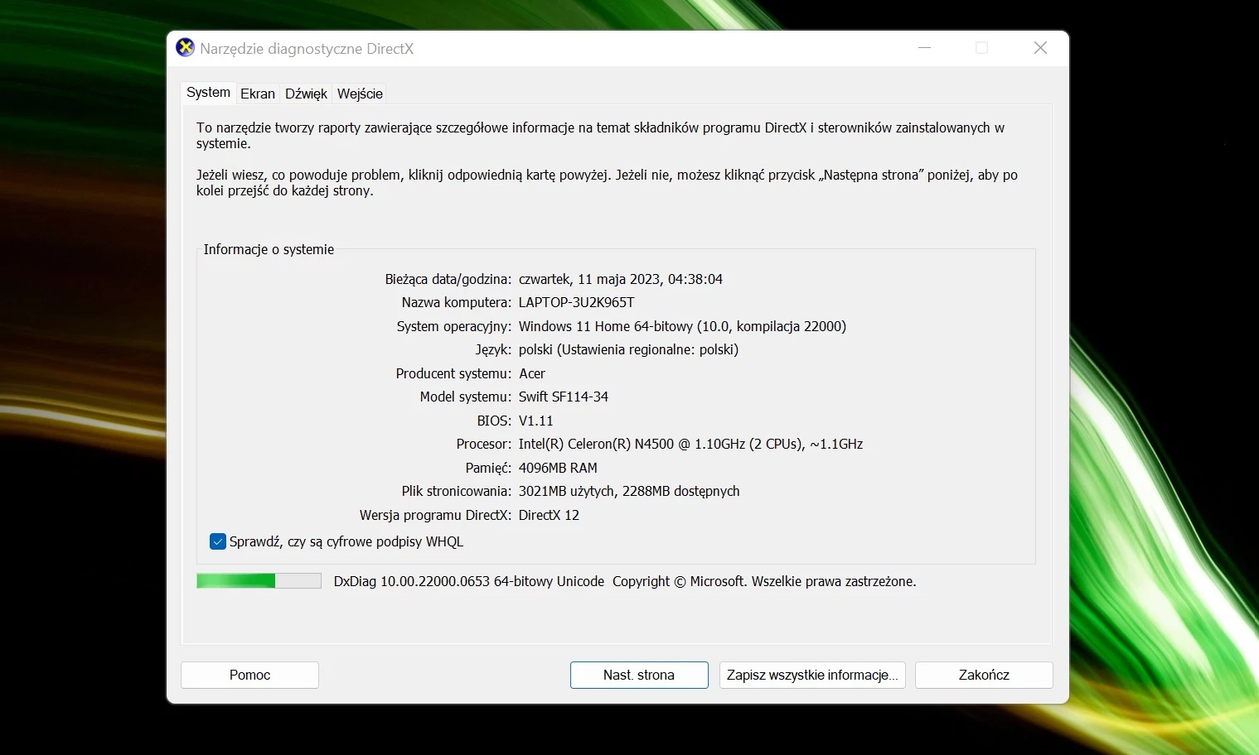Click the Zakończ button
Viewport: 1259px width, 755px height.
[x=984, y=675]
